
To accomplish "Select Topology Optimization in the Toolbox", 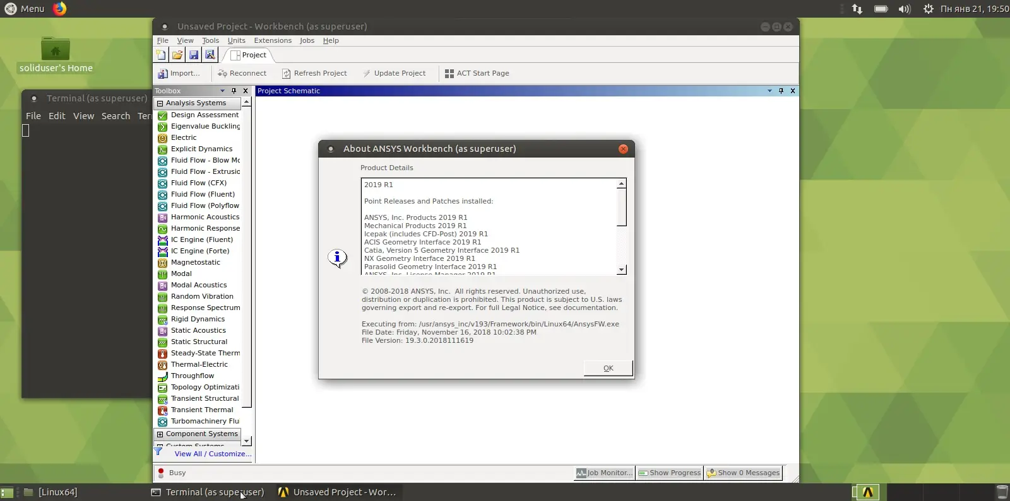I will pyautogui.click(x=205, y=388).
